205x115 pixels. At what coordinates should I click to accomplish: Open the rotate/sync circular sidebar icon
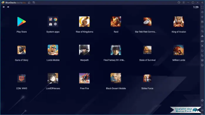coord(202,31)
